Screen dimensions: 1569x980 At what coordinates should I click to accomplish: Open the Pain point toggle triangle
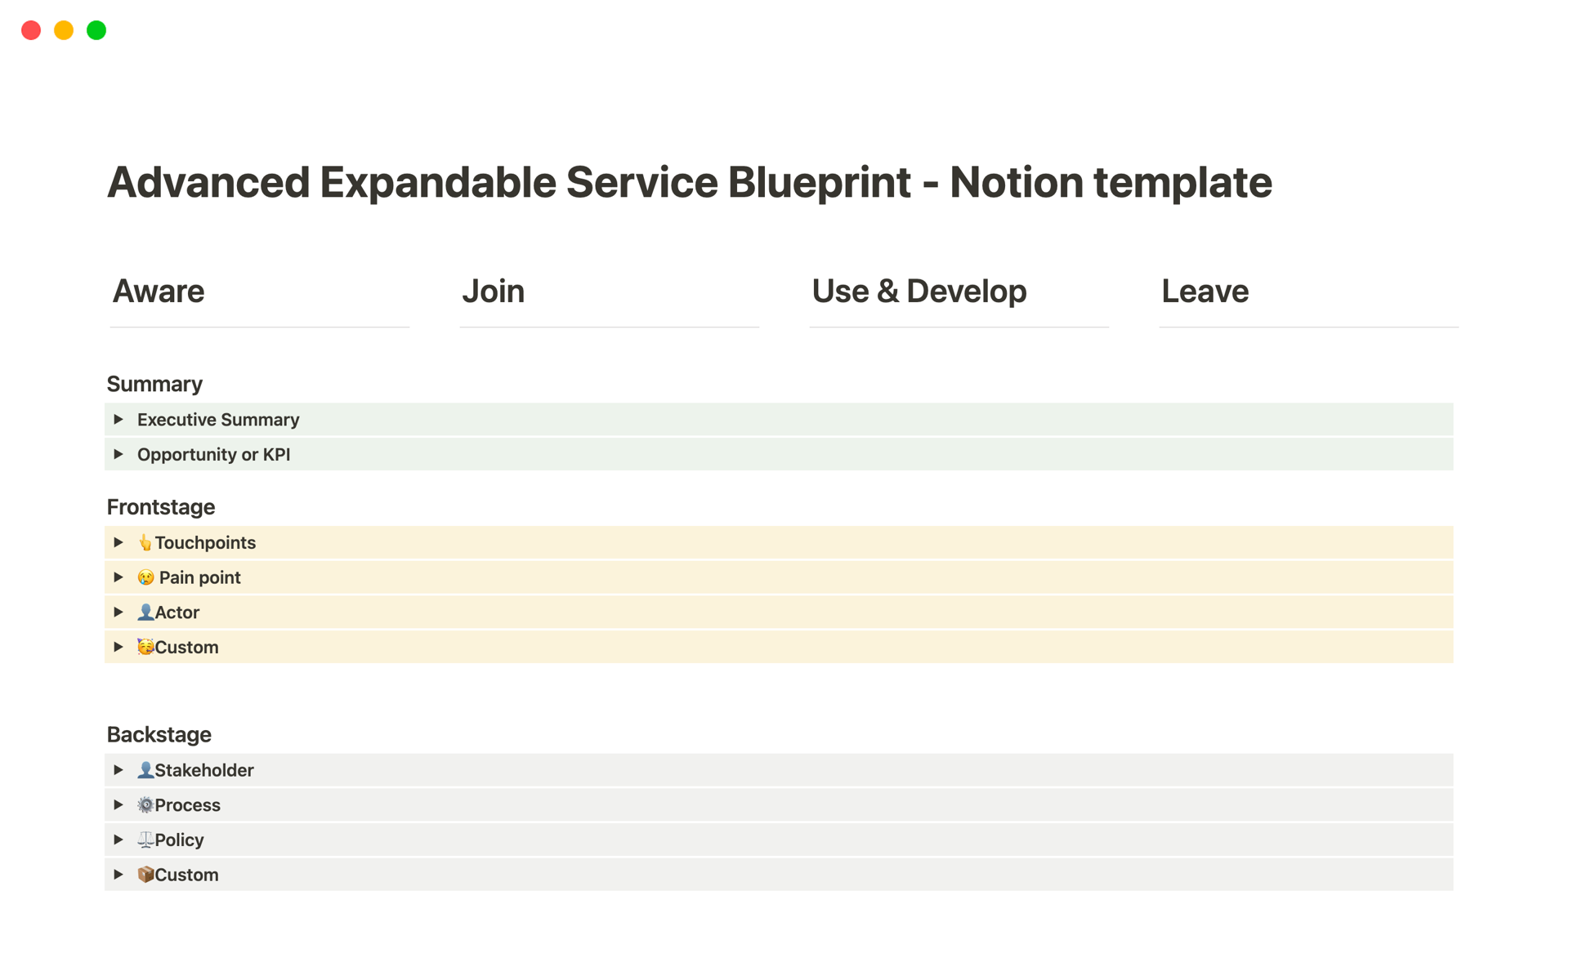tap(118, 578)
